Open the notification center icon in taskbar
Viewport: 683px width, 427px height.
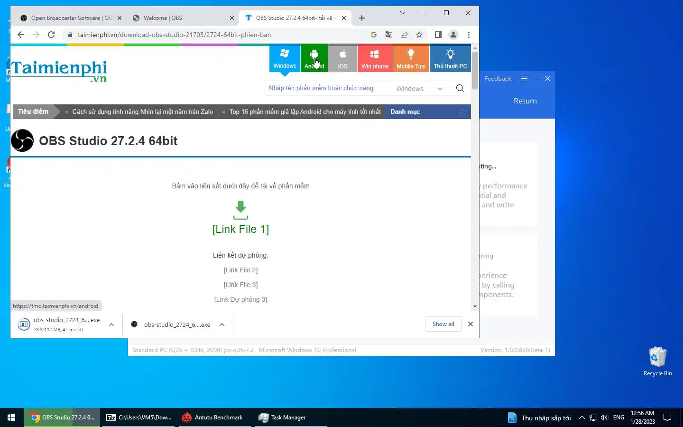coord(667,418)
